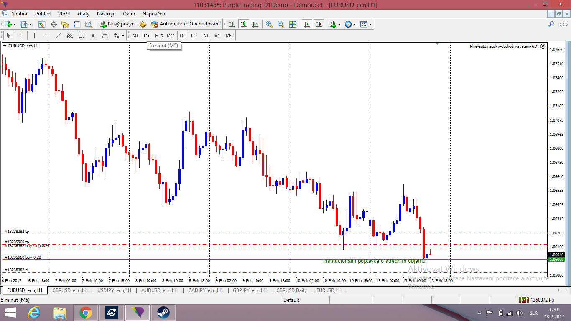Select the horizontal line drawing tool
Viewport: 571px width, 321px height.
pyautogui.click(x=46, y=36)
